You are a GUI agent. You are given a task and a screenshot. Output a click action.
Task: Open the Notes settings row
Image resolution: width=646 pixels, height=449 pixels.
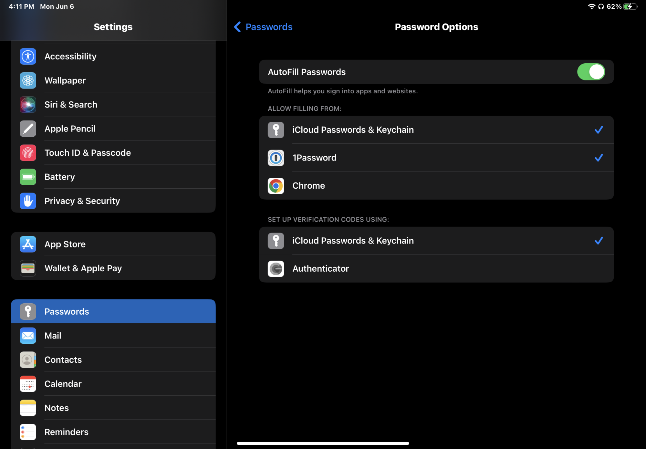click(x=113, y=408)
